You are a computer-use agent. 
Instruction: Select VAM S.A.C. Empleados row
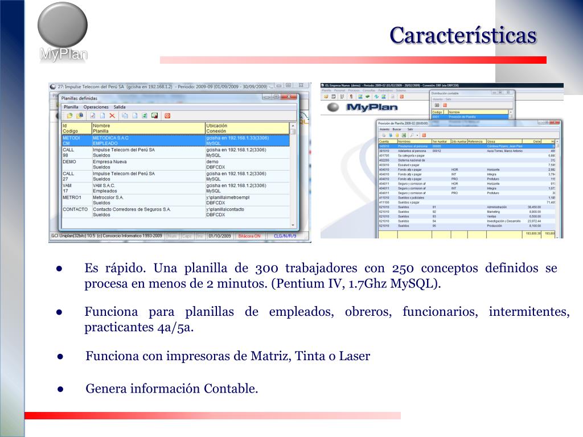click(x=175, y=188)
